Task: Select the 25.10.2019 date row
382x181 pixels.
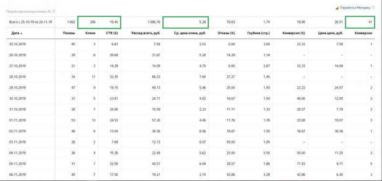Action: tap(191, 44)
